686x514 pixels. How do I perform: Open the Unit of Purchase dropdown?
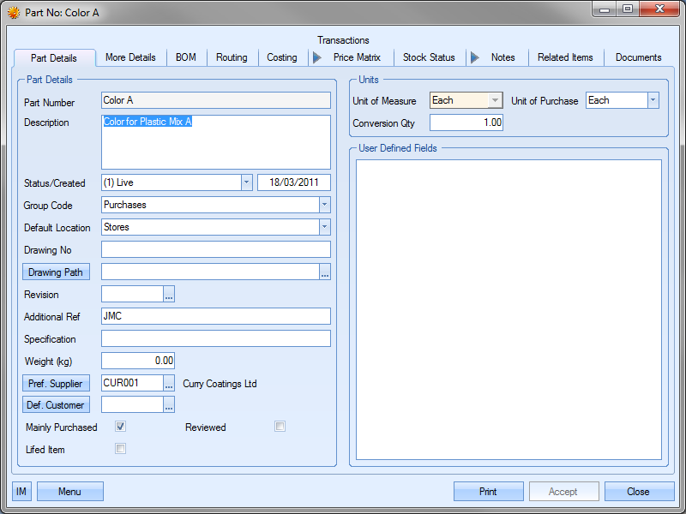pyautogui.click(x=653, y=100)
